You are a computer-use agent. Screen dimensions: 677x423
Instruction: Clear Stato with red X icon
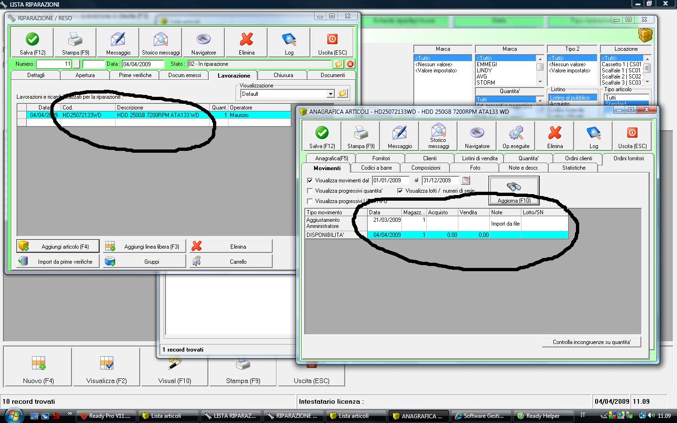tap(350, 64)
